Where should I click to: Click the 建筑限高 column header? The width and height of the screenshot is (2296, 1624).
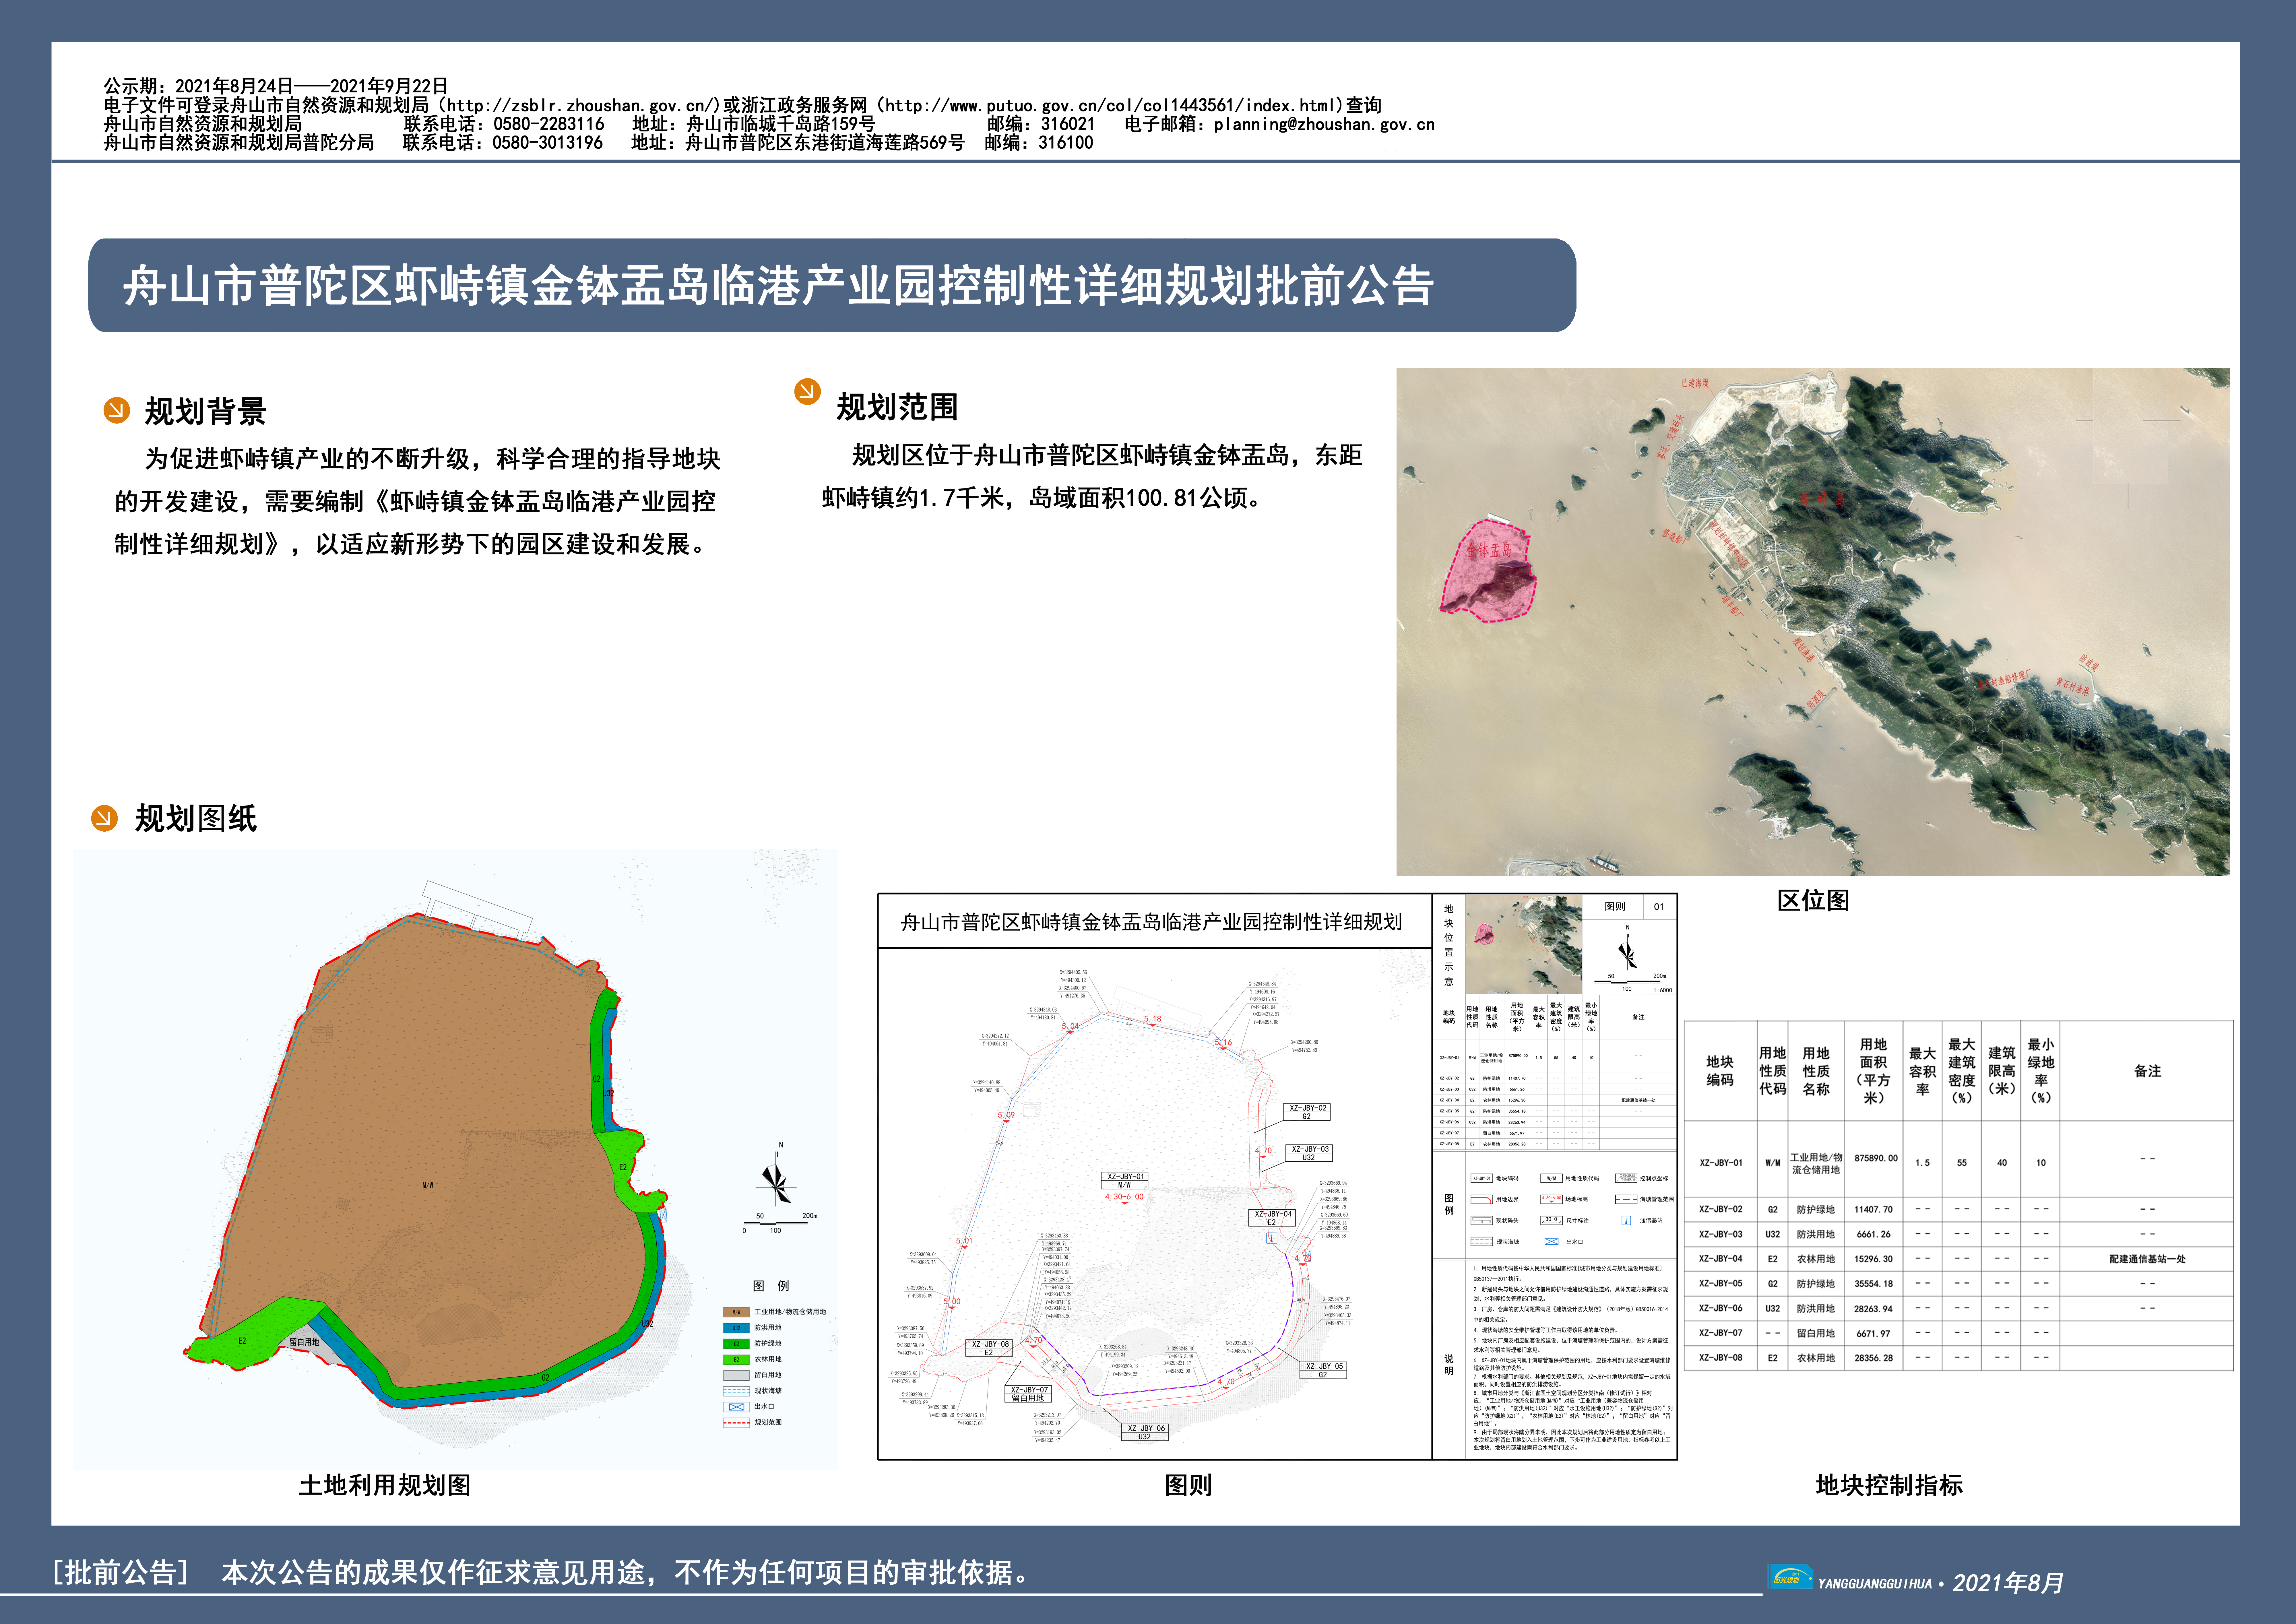2001,1071
